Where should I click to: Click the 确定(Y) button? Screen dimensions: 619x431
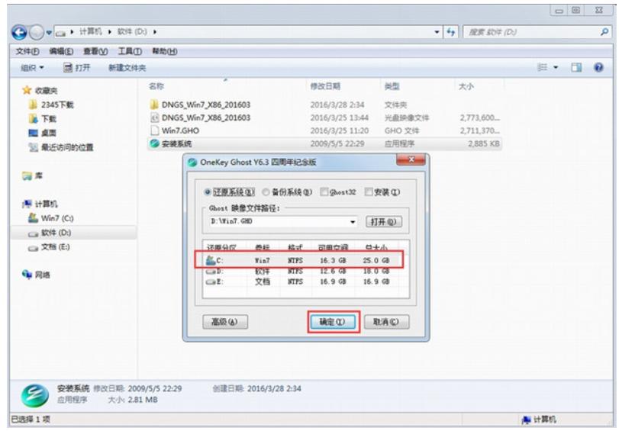click(332, 322)
